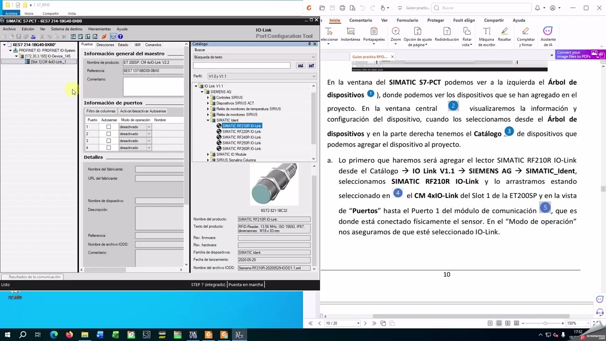The width and height of the screenshot is (606, 341).
Task: Close the Guion practica RFID document tab
Action: pos(392,57)
